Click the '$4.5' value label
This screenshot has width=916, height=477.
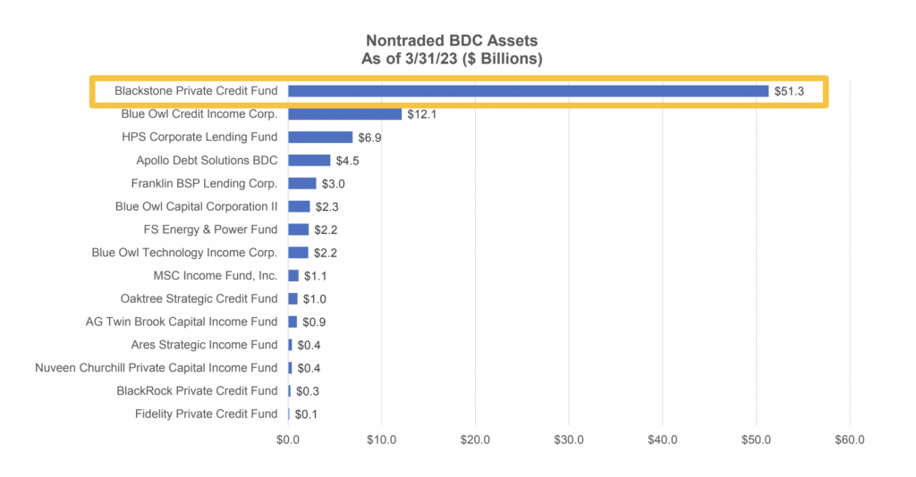(348, 161)
